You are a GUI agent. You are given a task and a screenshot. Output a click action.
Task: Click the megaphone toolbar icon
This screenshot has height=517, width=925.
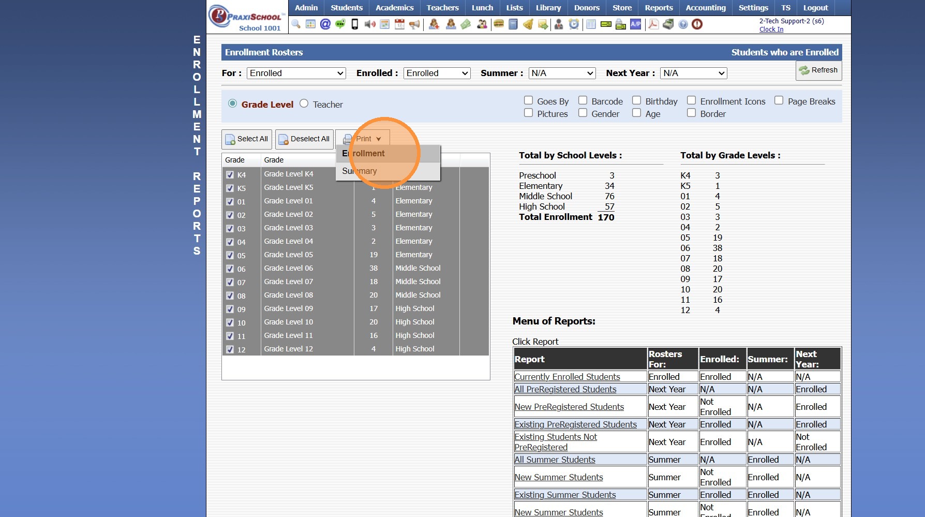click(x=414, y=24)
